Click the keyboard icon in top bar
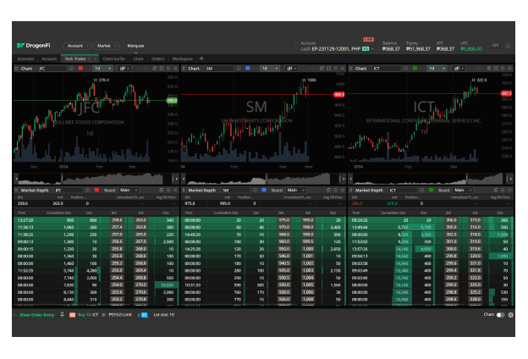528x359 pixels. (x=496, y=46)
